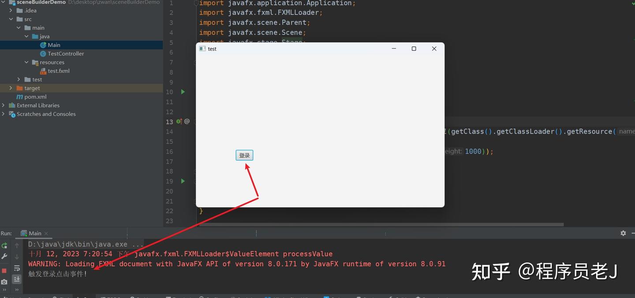Select the .idea folder row
The height and width of the screenshot is (298, 635).
[82, 11]
